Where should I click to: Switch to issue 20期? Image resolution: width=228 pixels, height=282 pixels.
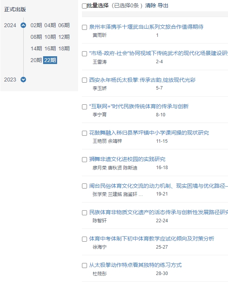click(x=36, y=60)
